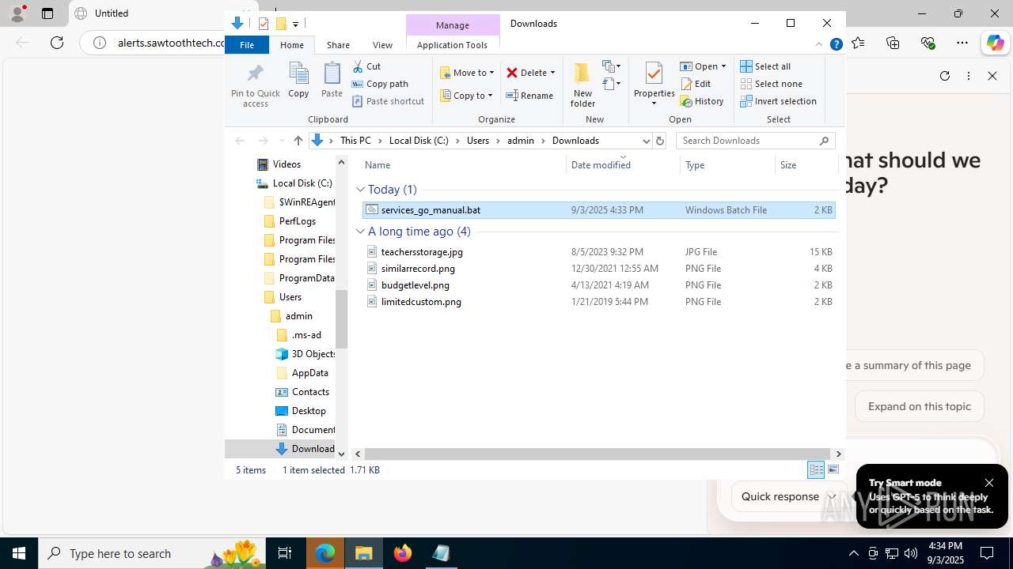The height and width of the screenshot is (569, 1013).
Task: Open Edge Favorites star icon
Action: (859, 43)
